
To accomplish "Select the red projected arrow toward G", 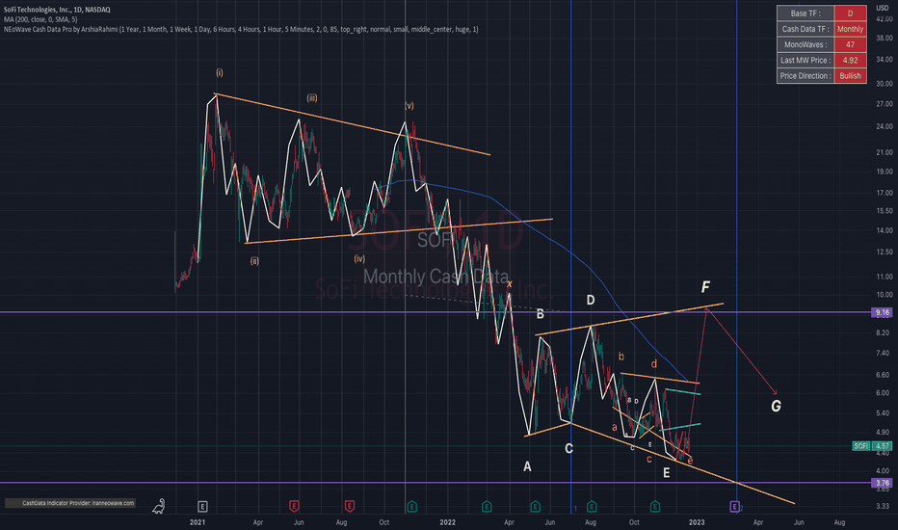I will 742,351.
